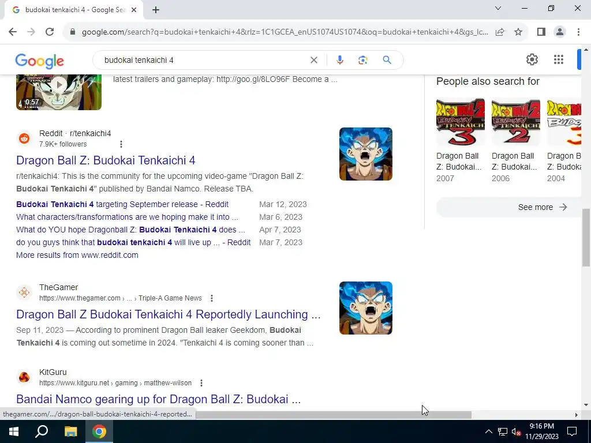The width and height of the screenshot is (591, 443).
Task: Click the KitGuru site favicon
Action: click(24, 377)
